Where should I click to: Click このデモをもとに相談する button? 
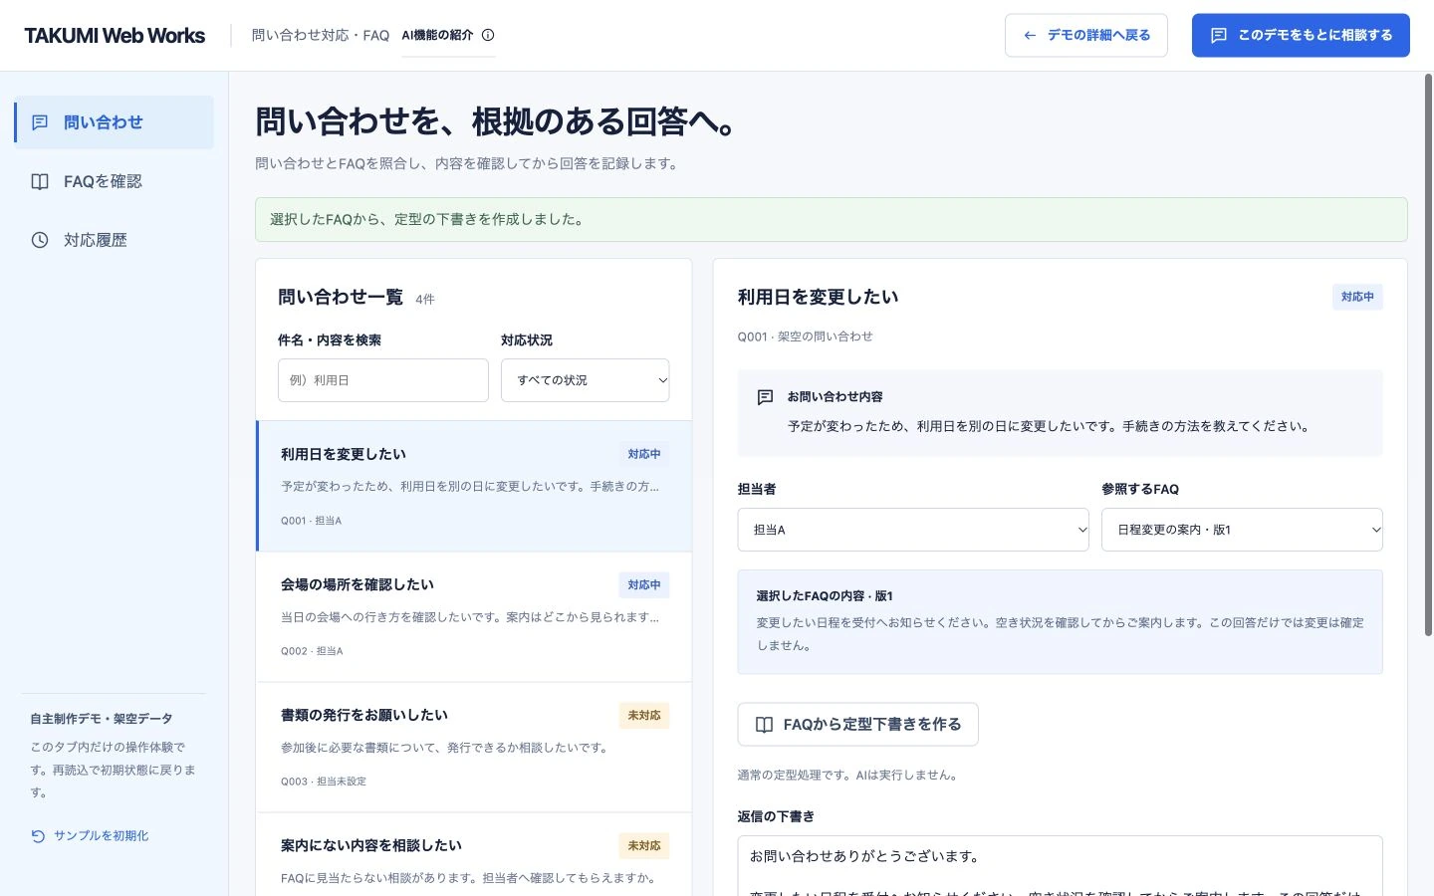pos(1301,36)
